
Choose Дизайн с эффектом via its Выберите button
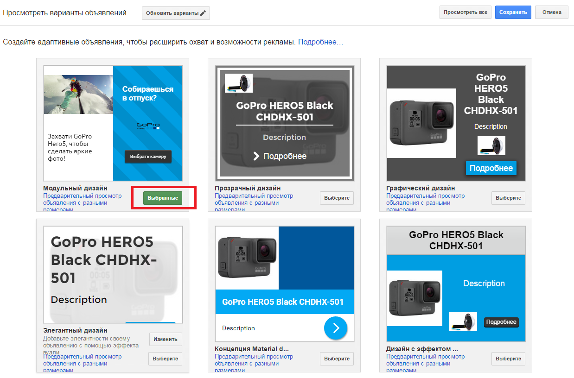pyautogui.click(x=509, y=359)
